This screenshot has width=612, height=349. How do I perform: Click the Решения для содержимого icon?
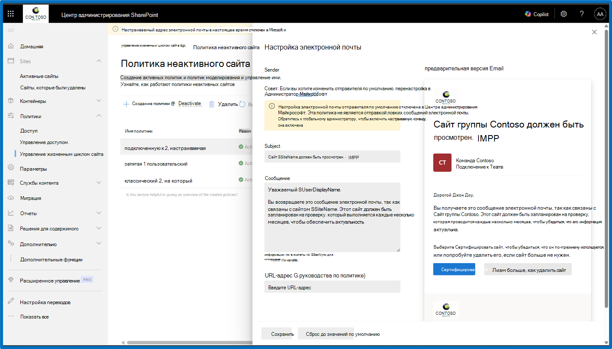pyautogui.click(x=11, y=228)
